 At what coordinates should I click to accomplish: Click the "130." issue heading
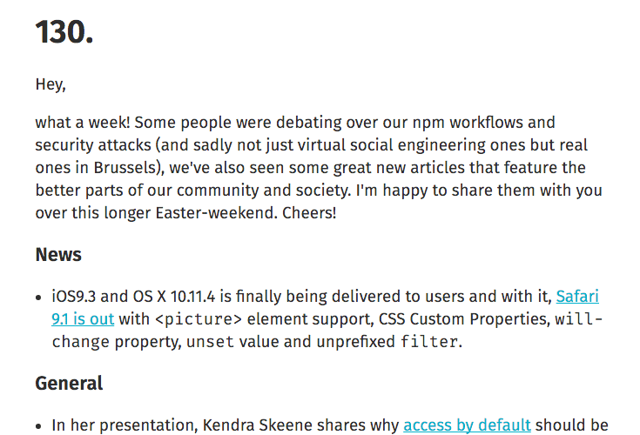pyautogui.click(x=64, y=34)
